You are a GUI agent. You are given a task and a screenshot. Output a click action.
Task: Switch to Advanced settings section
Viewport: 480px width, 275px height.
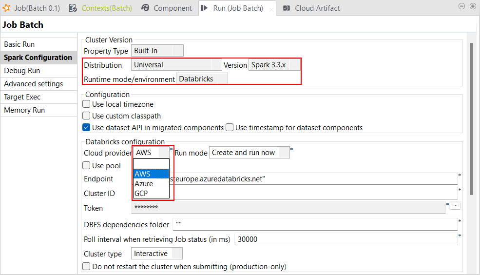(33, 84)
